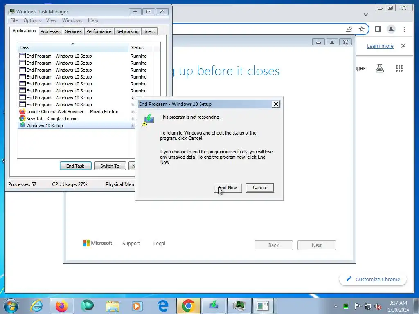Click Cancel in End Program dialog
Image resolution: width=419 pixels, height=314 pixels.
pos(260,188)
